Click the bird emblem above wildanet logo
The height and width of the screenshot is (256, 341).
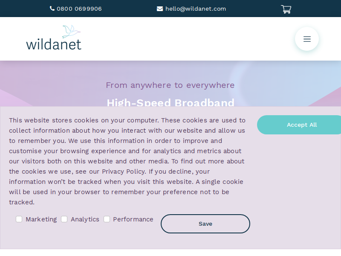pos(71,31)
